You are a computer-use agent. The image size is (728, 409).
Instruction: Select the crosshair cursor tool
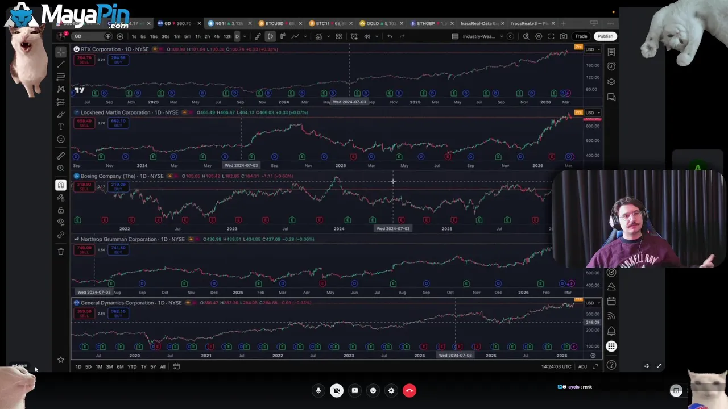click(61, 52)
